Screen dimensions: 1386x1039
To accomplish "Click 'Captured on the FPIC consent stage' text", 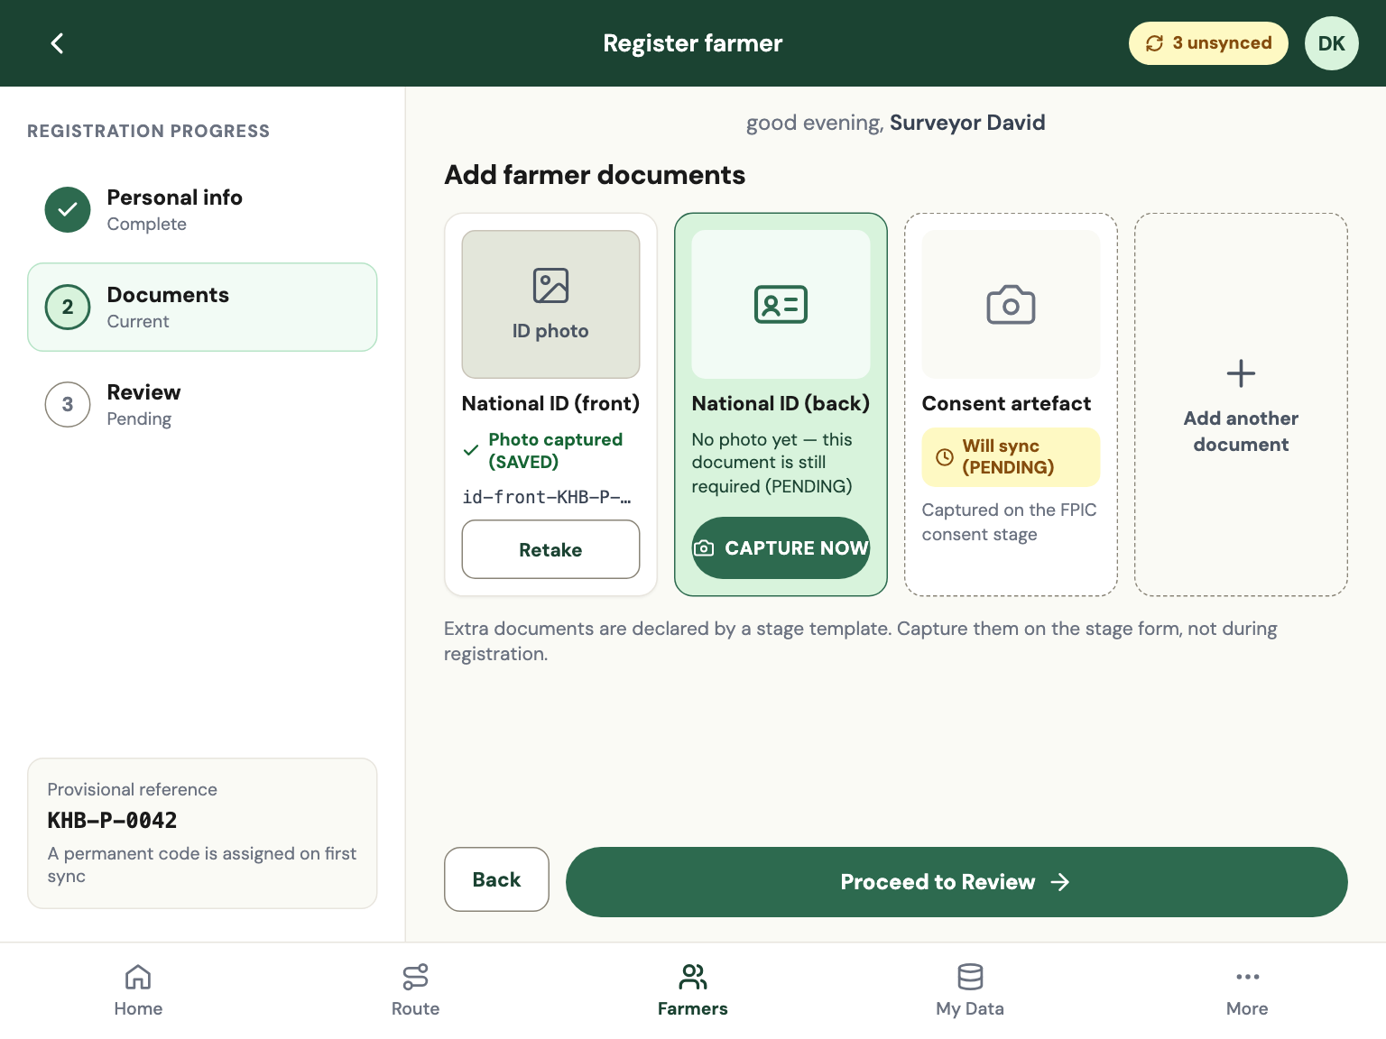I will tap(1009, 522).
